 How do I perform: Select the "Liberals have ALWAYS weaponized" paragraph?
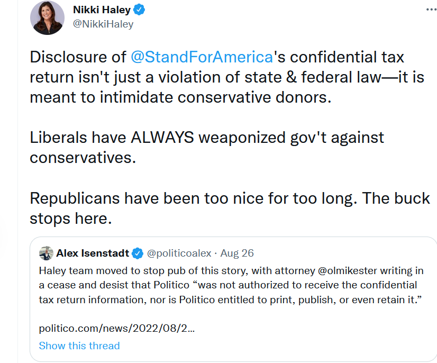[x=206, y=138]
